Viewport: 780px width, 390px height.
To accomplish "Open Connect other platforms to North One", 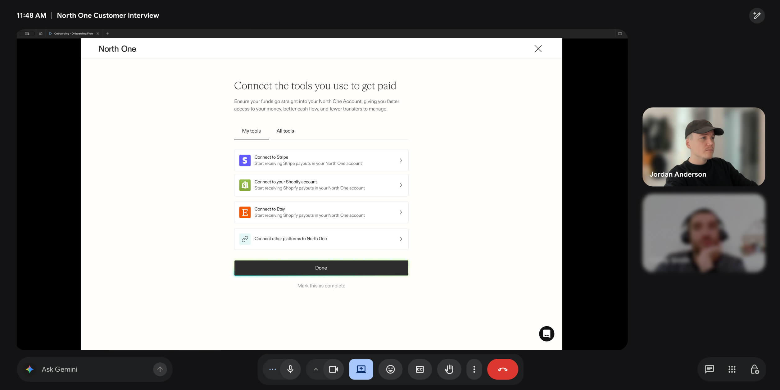I will [x=321, y=239].
